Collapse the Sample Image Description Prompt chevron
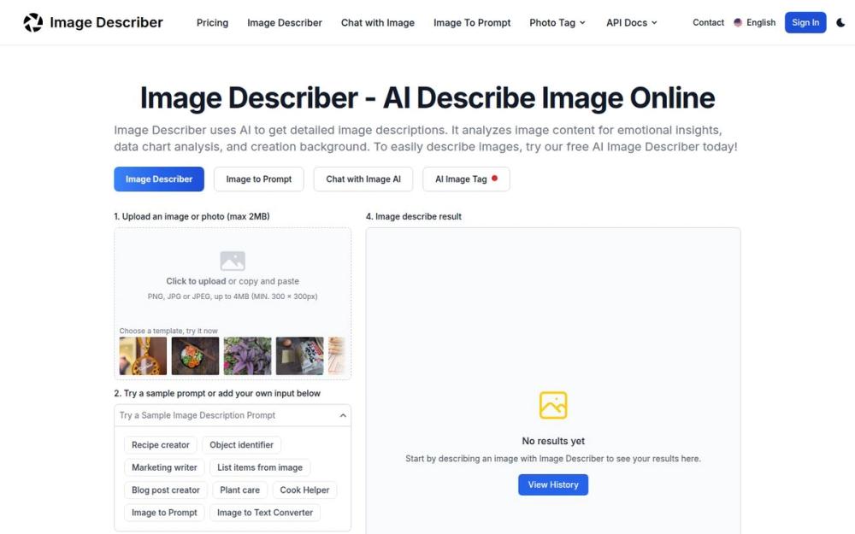Viewport: 855px width, 534px height. pyautogui.click(x=343, y=415)
